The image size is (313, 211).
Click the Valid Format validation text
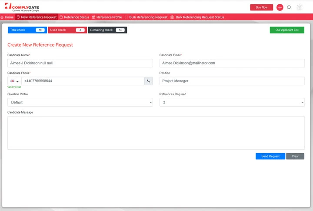tap(14, 87)
